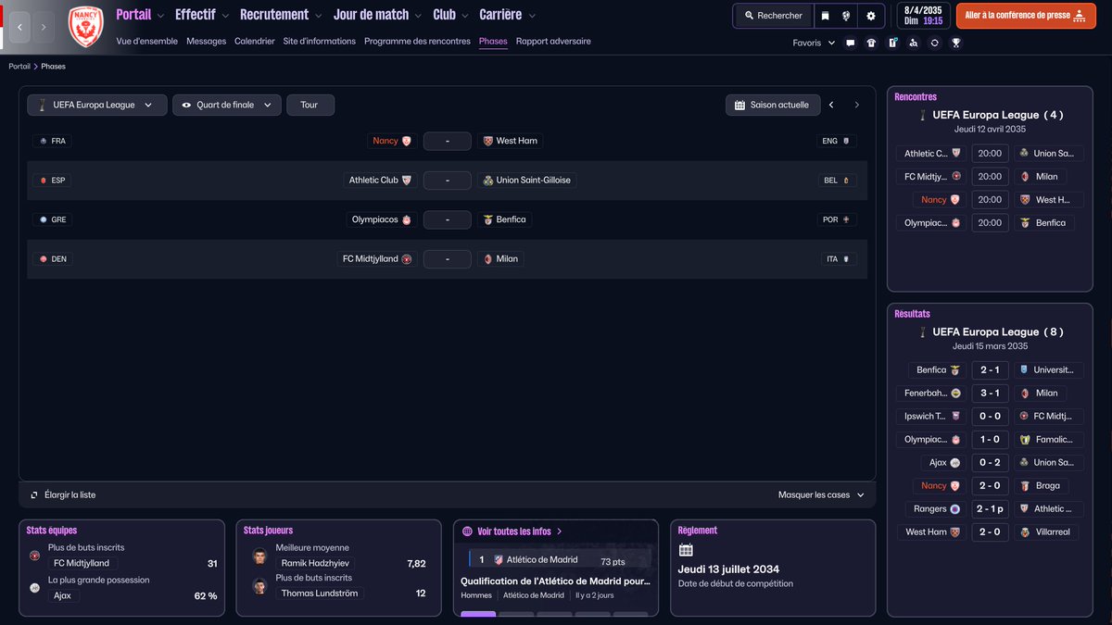The image size is (1112, 625).
Task: Open the globe world icon in the top bar
Action: click(847, 16)
